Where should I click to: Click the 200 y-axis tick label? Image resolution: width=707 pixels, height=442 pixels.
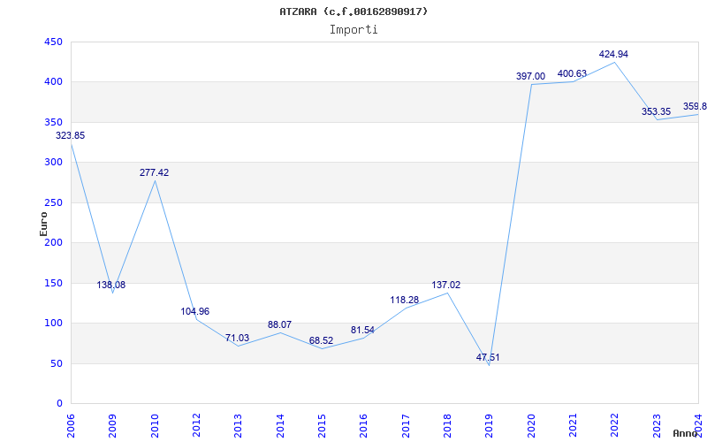pyautogui.click(x=53, y=242)
